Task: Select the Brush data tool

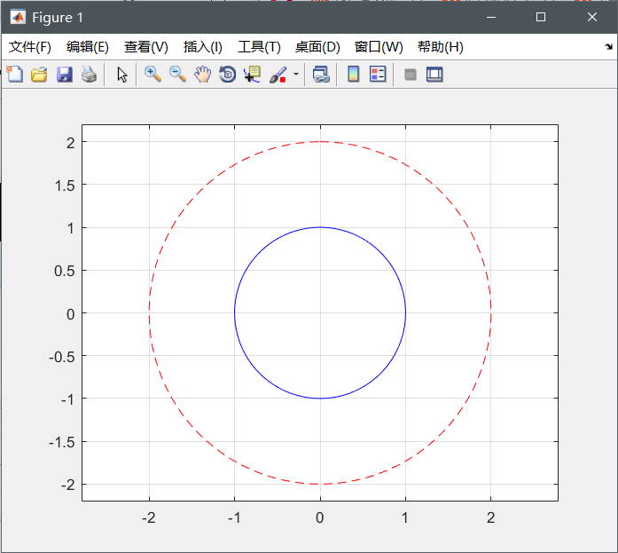Action: 278,75
